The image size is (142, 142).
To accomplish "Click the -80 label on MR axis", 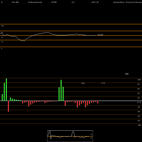I will [139, 121].
